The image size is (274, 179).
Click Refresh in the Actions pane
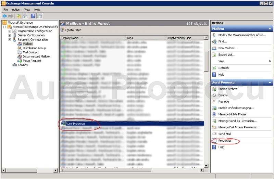point(223,68)
